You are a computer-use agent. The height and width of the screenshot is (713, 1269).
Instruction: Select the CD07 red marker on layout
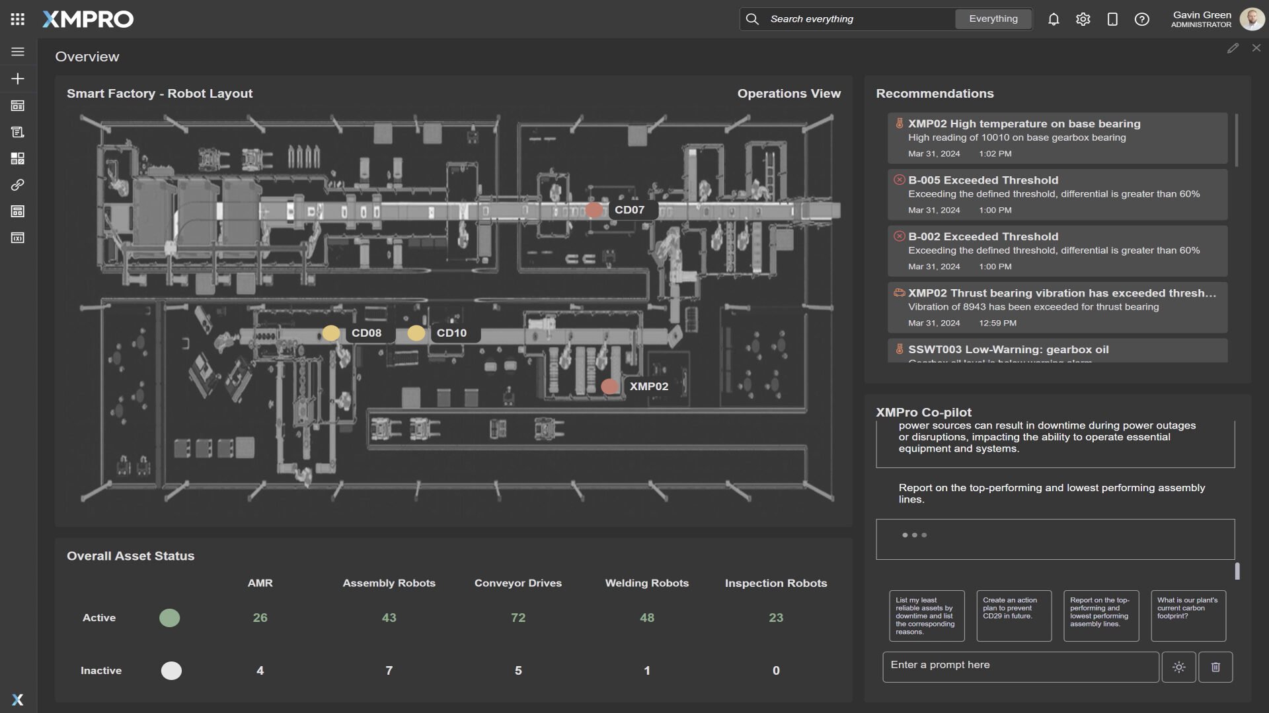coord(594,210)
